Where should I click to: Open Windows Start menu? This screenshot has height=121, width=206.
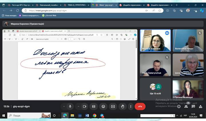point(4,116)
